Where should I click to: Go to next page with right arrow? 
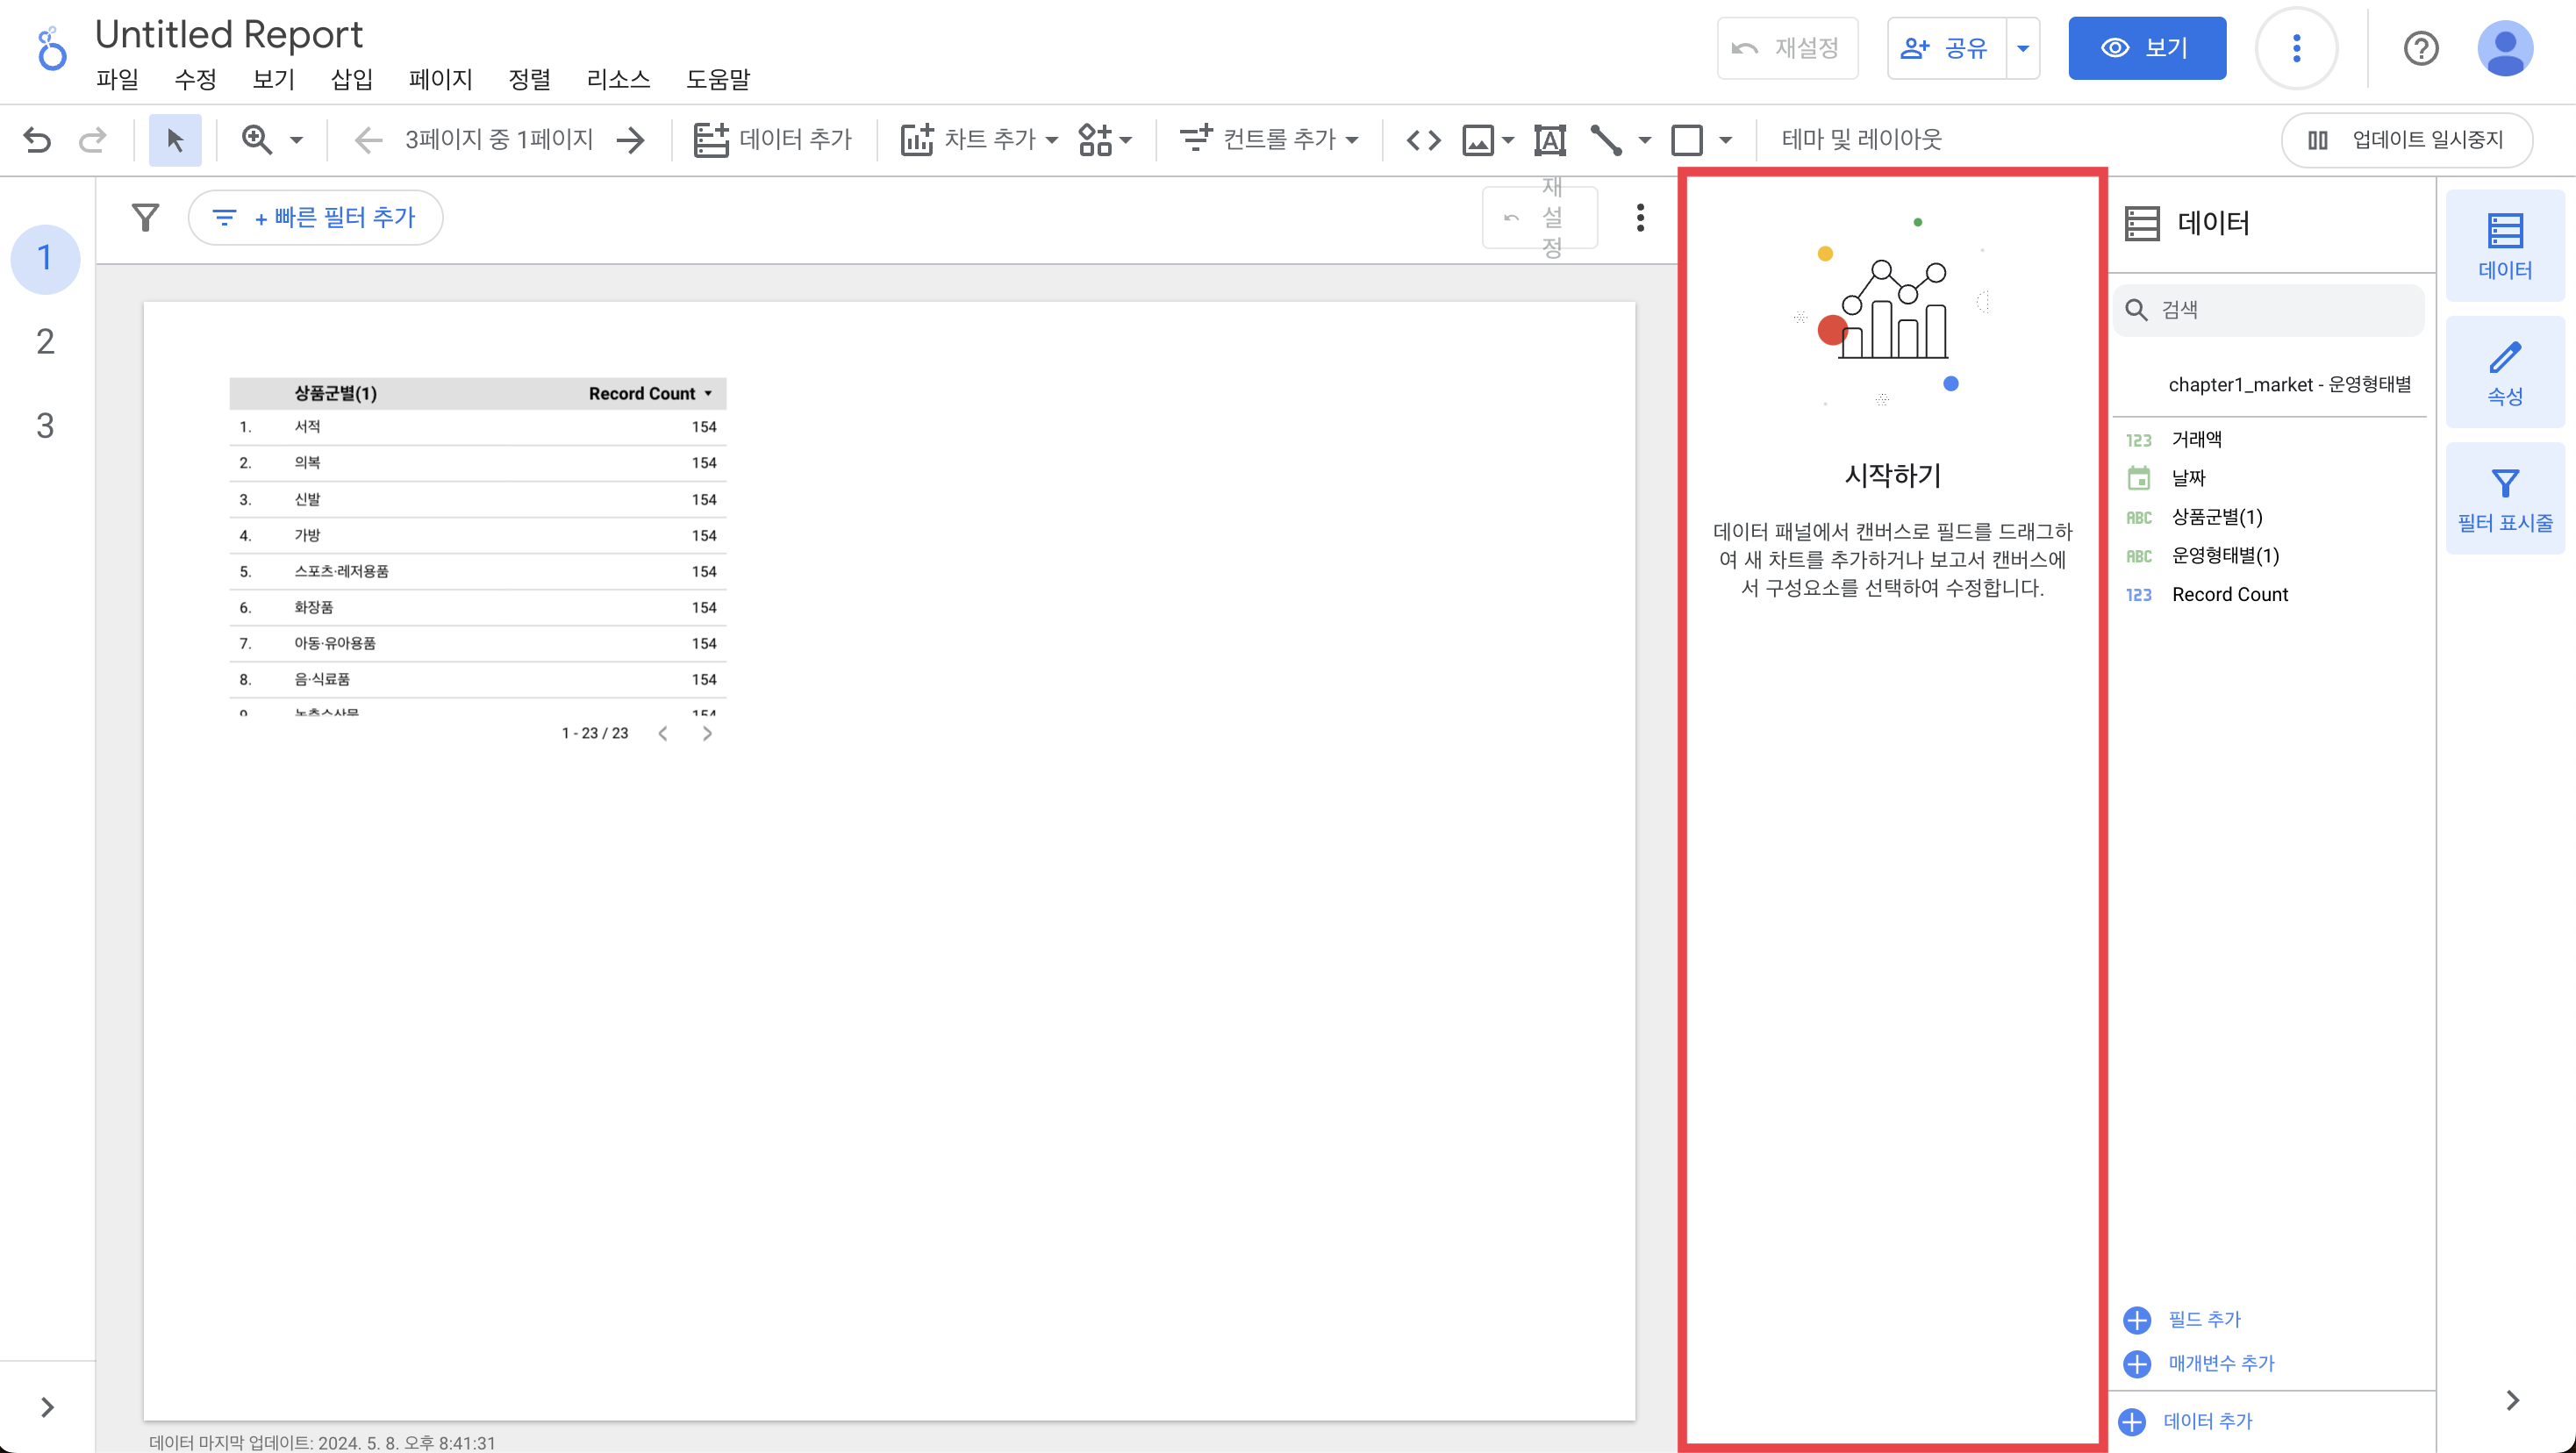pos(631,139)
